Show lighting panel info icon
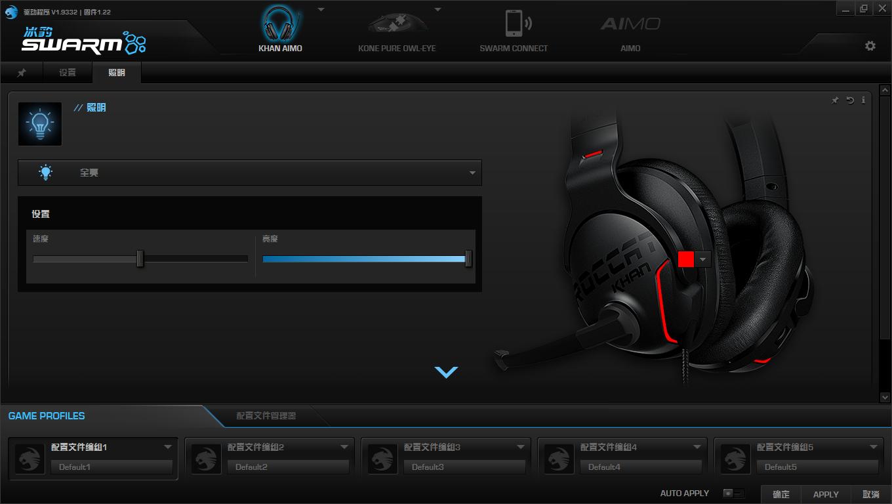The height and width of the screenshot is (504, 892). click(863, 100)
